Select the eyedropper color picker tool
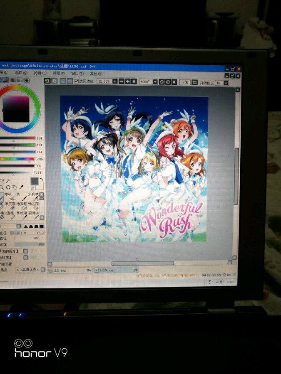This screenshot has height=374, width=281. [x=21, y=187]
